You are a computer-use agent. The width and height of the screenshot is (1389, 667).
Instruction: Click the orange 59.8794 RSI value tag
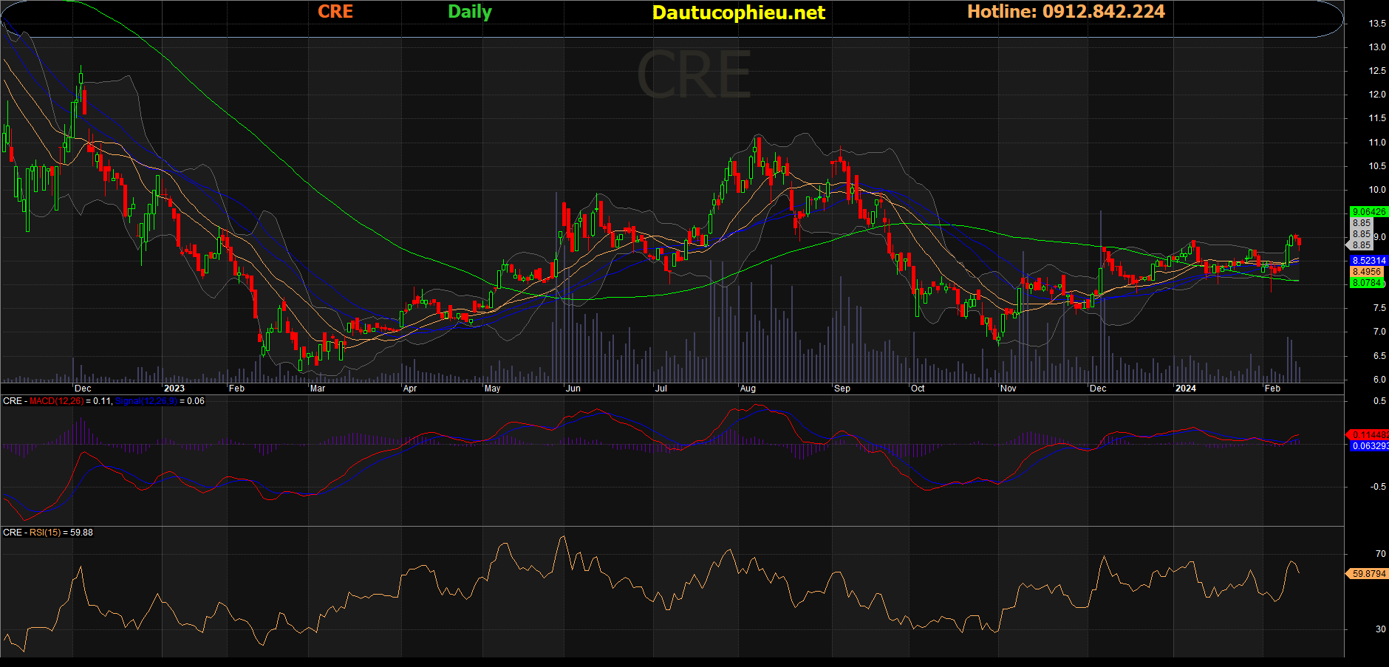(x=1368, y=574)
